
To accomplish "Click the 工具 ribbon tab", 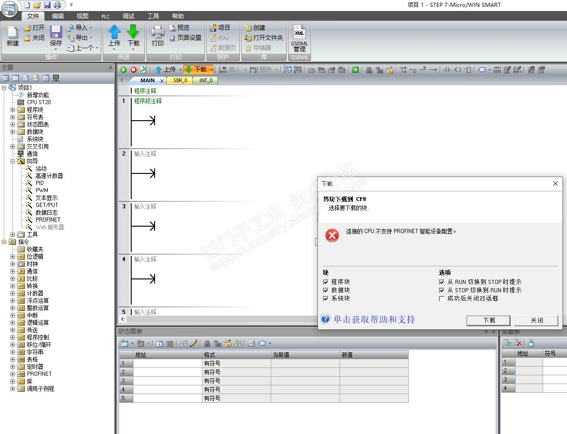I will pos(153,16).
